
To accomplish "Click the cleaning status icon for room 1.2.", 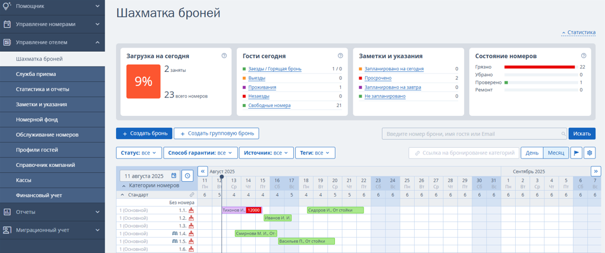I will (x=191, y=218).
